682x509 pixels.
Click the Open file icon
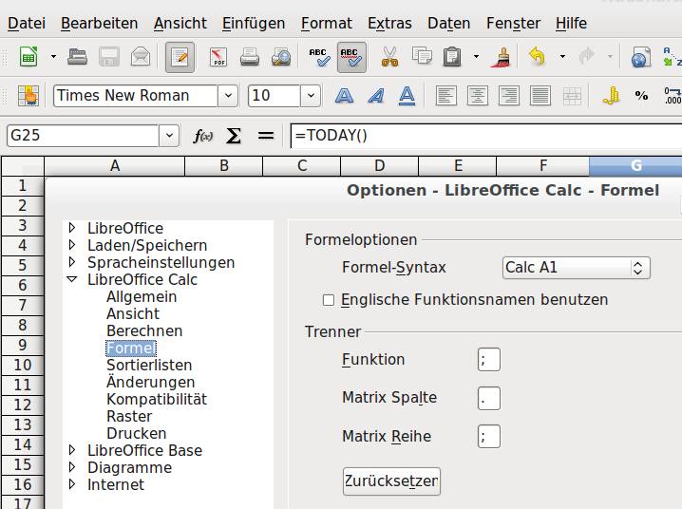[x=78, y=57]
